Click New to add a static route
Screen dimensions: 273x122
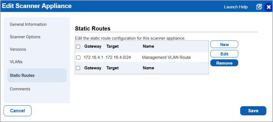pos(224,44)
